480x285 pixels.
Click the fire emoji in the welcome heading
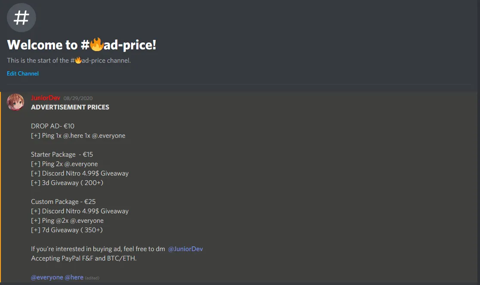tap(97, 44)
